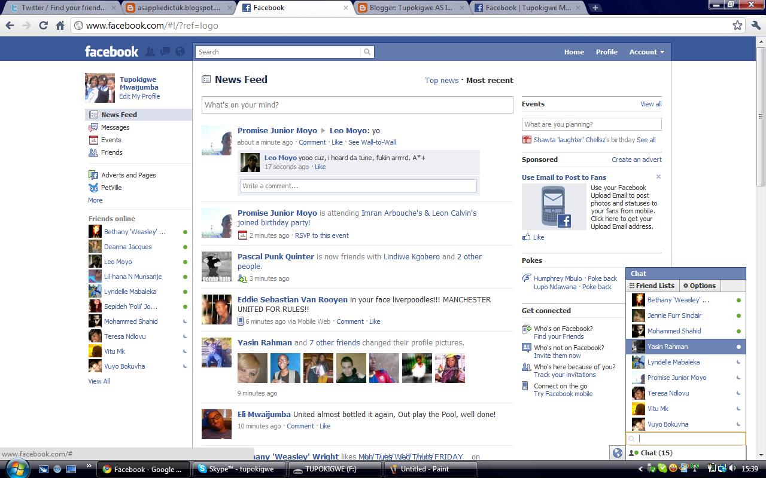The image size is (766, 478).
Task: Open Untitled - Paint from taskbar
Action: [430, 469]
